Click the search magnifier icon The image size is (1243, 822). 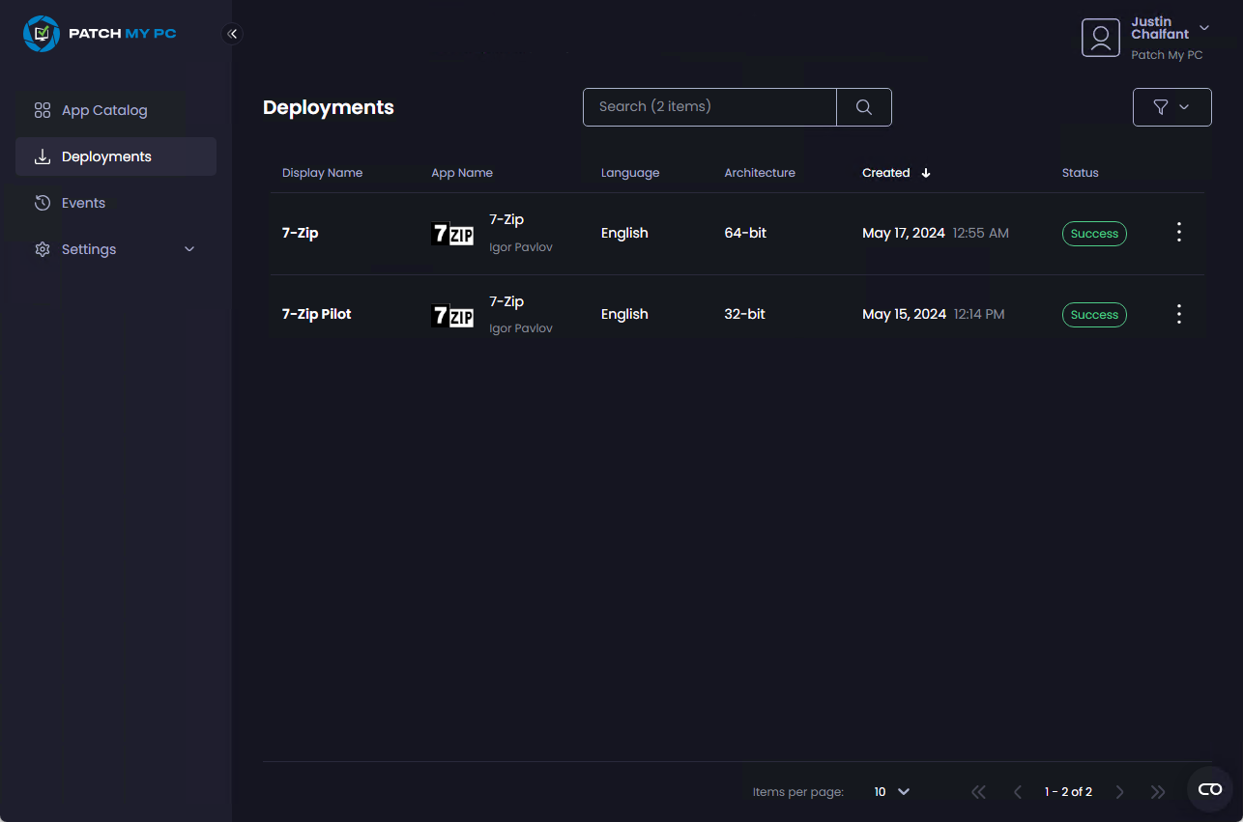tap(863, 106)
